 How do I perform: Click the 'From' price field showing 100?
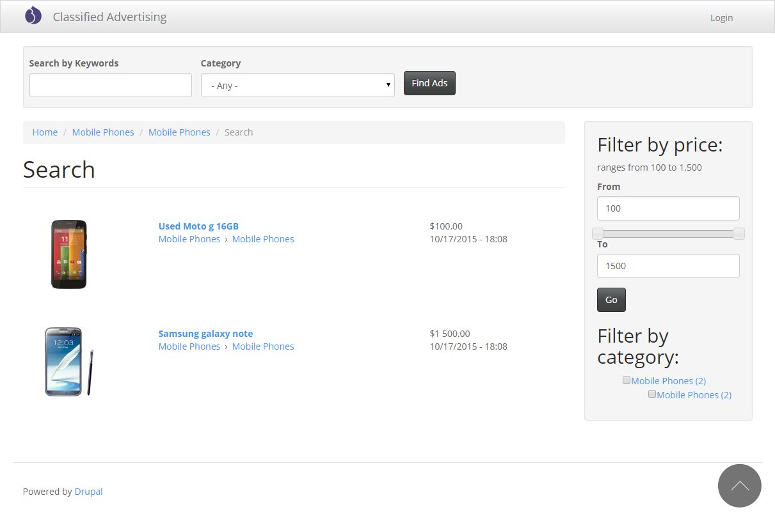click(668, 208)
